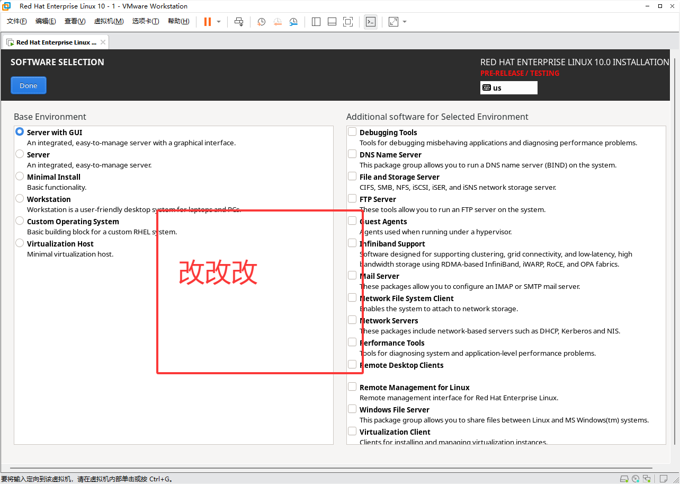Click the Done button
The image size is (680, 484).
(x=29, y=85)
